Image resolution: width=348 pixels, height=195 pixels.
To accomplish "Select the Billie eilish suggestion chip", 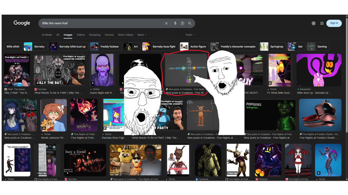I will point(13,47).
